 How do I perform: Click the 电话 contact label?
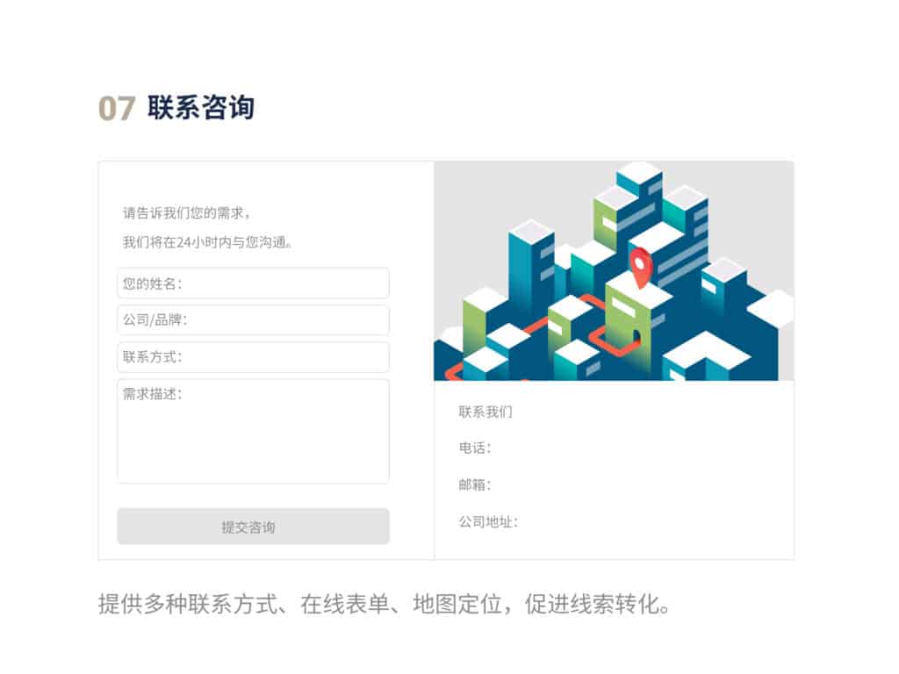(475, 448)
